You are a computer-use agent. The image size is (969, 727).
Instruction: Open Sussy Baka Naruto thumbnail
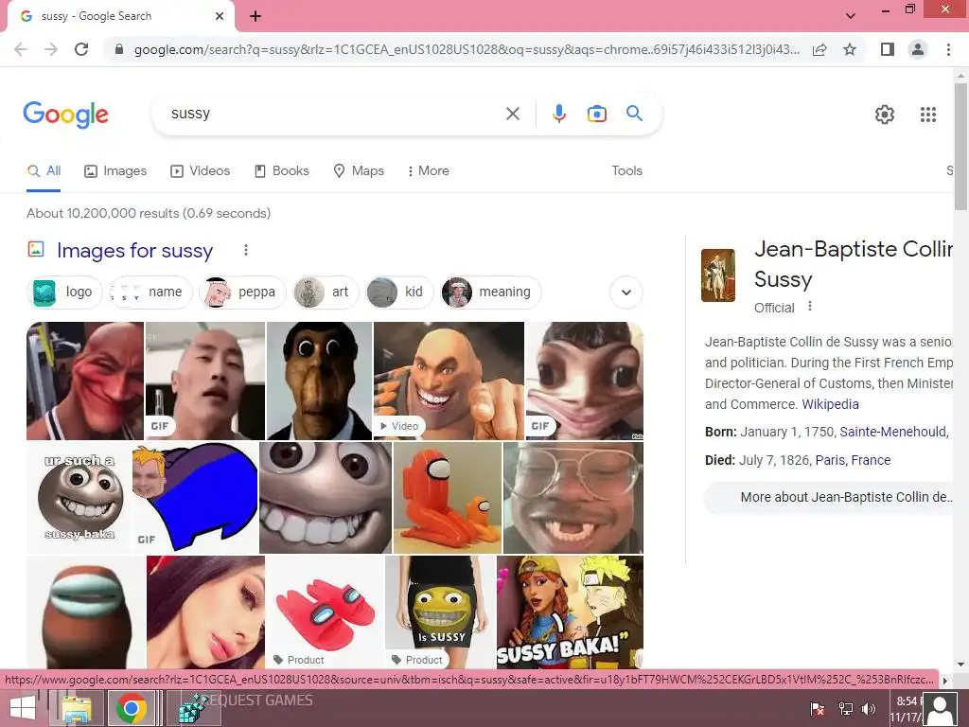(x=570, y=612)
